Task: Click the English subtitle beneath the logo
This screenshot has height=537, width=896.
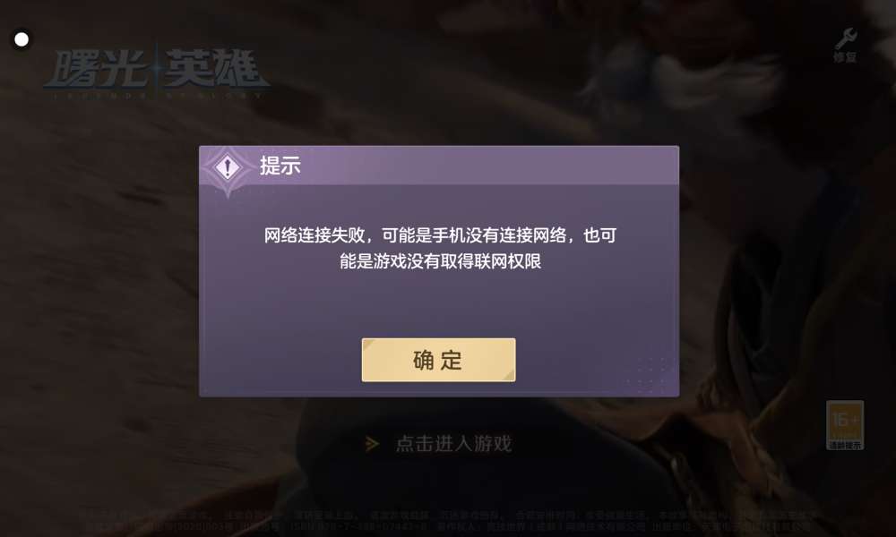Action: (157, 95)
